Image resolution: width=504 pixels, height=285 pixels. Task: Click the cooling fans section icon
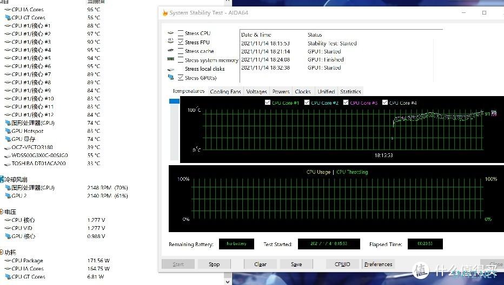[2, 179]
